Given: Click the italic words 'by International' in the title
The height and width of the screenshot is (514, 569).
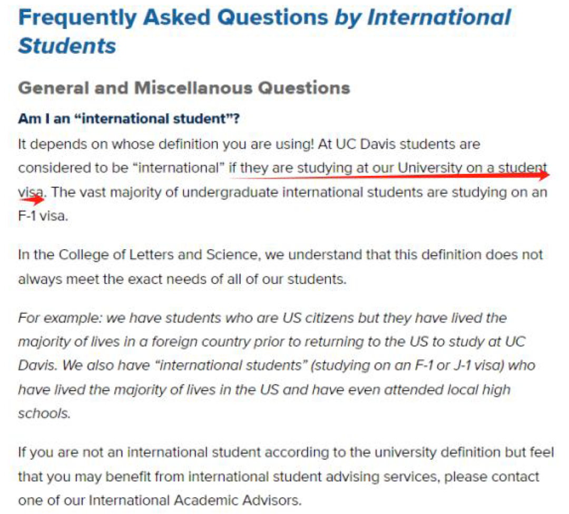Looking at the screenshot, I should [423, 17].
